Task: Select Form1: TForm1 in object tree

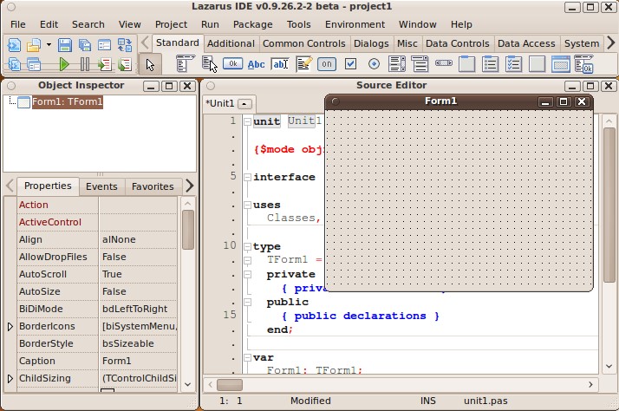Action: [x=67, y=101]
